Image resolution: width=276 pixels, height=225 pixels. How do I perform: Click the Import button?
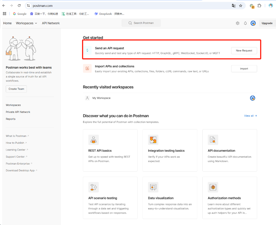(244, 69)
